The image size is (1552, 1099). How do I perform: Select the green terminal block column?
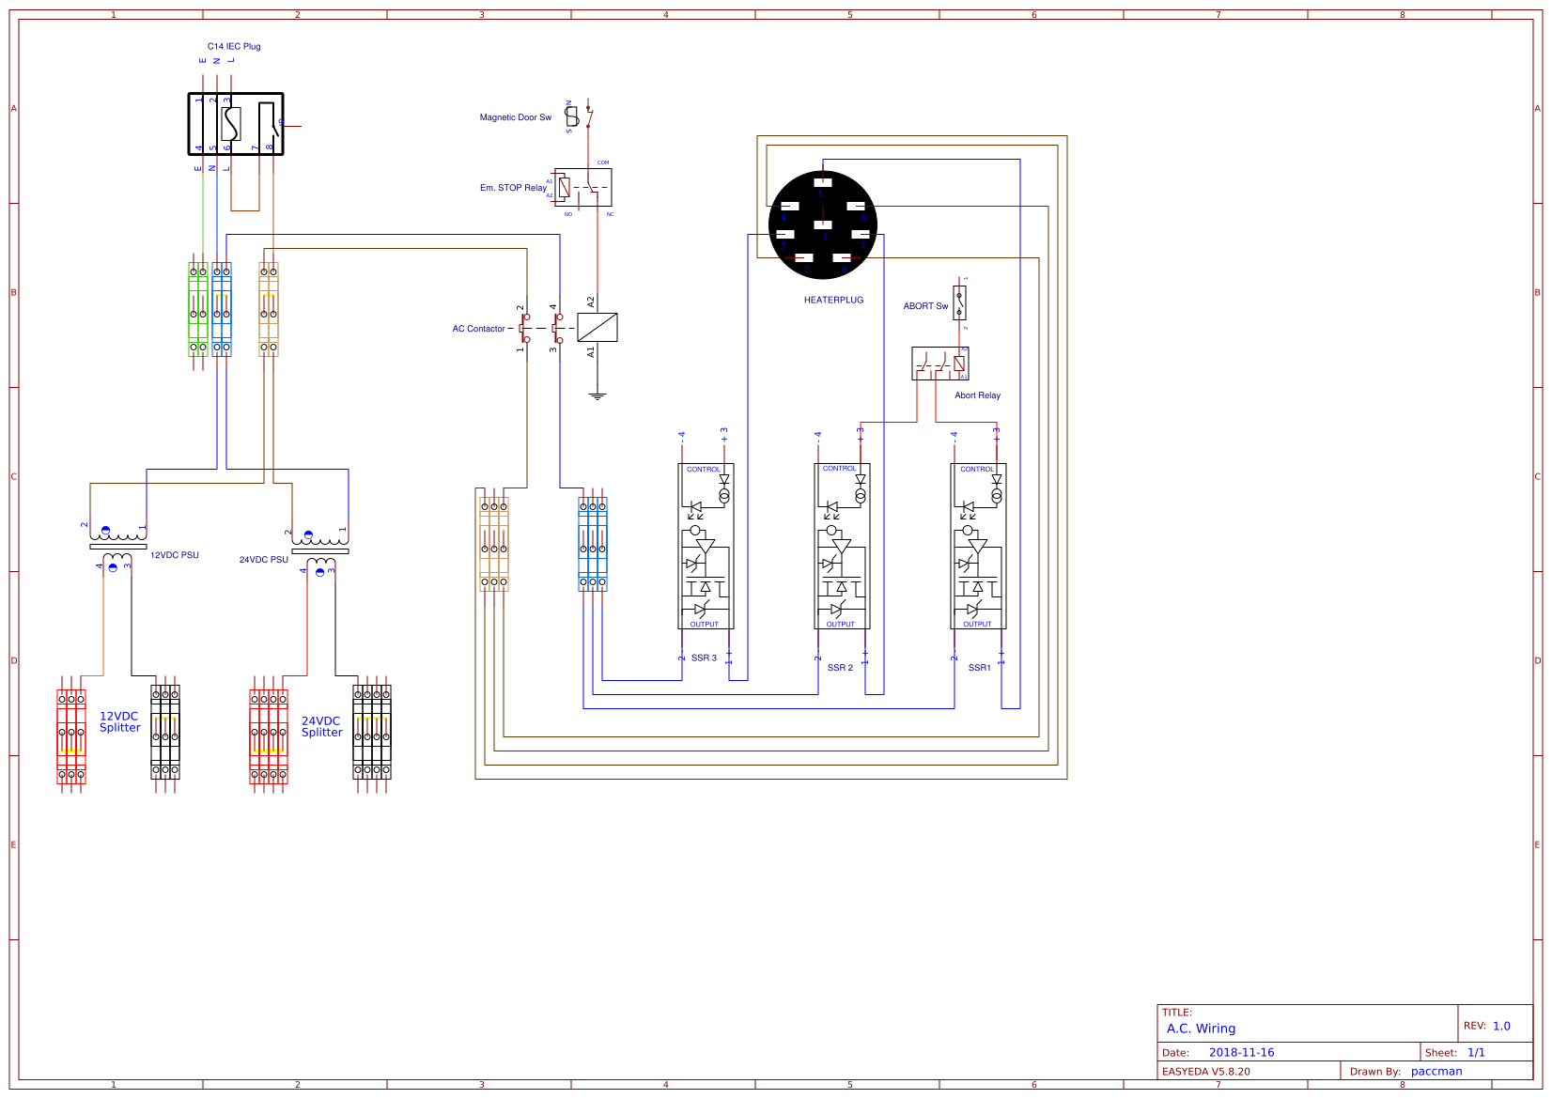click(198, 310)
